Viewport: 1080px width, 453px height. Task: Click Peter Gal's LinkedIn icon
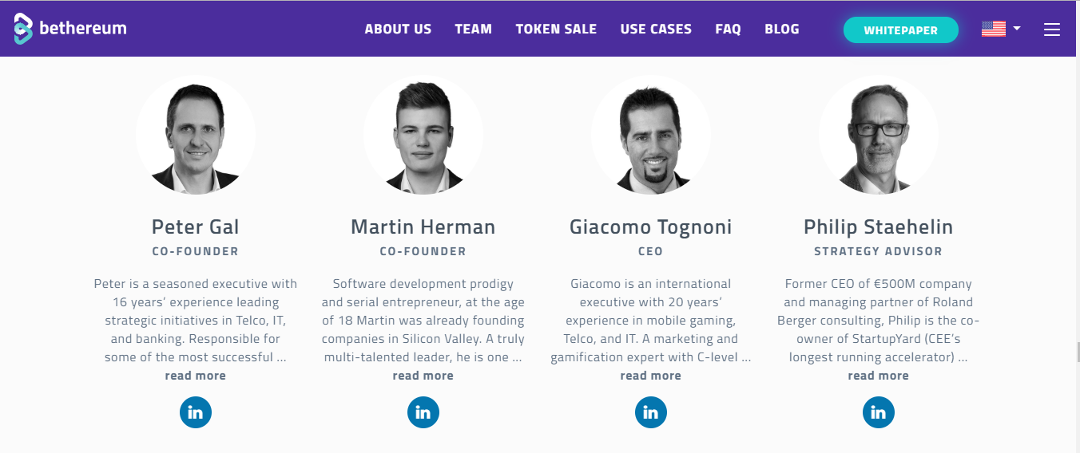coord(196,412)
